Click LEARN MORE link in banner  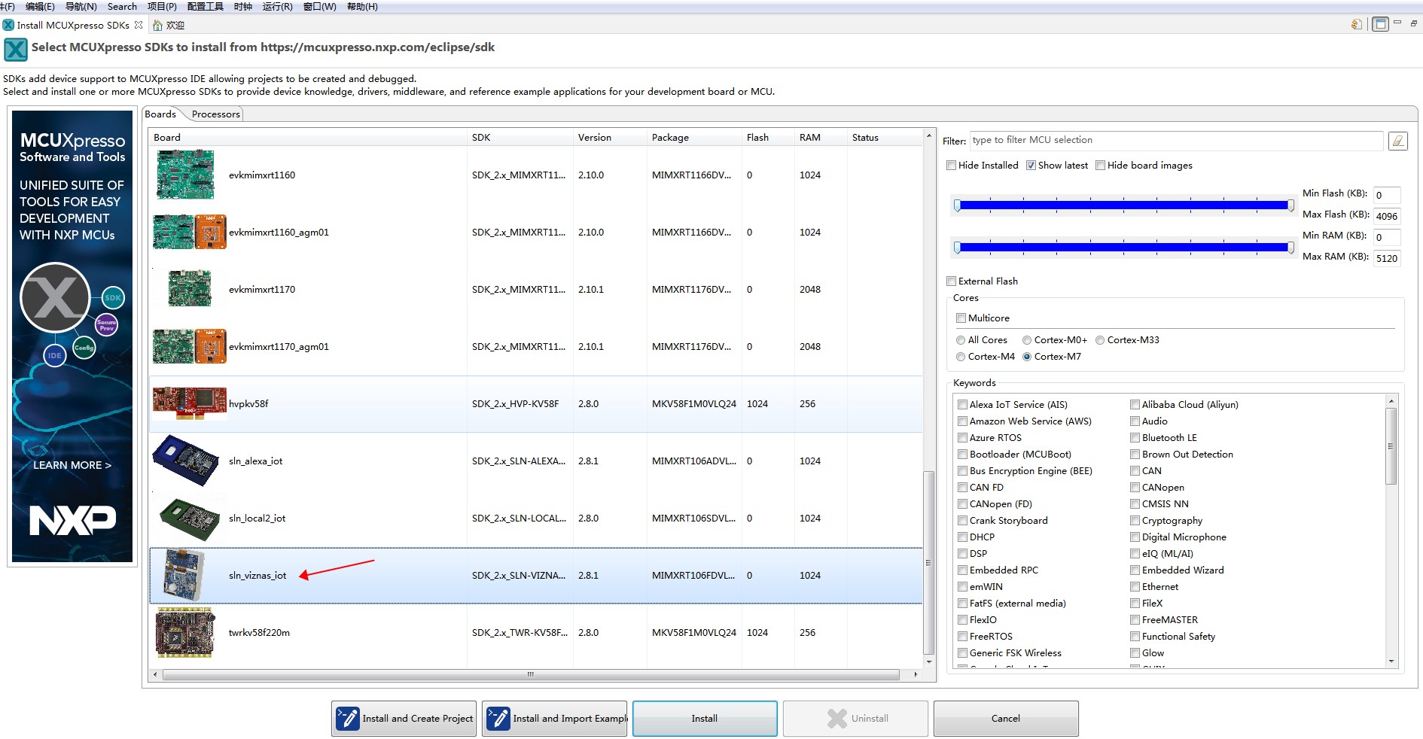point(72,465)
